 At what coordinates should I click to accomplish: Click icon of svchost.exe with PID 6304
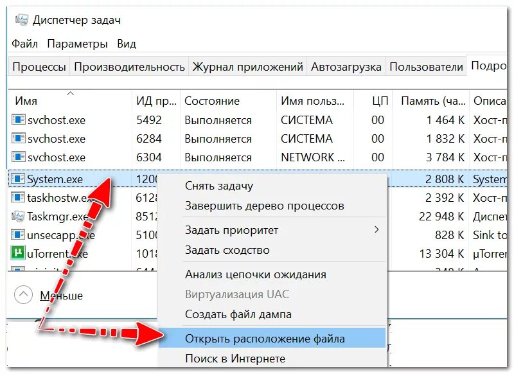pos(19,157)
